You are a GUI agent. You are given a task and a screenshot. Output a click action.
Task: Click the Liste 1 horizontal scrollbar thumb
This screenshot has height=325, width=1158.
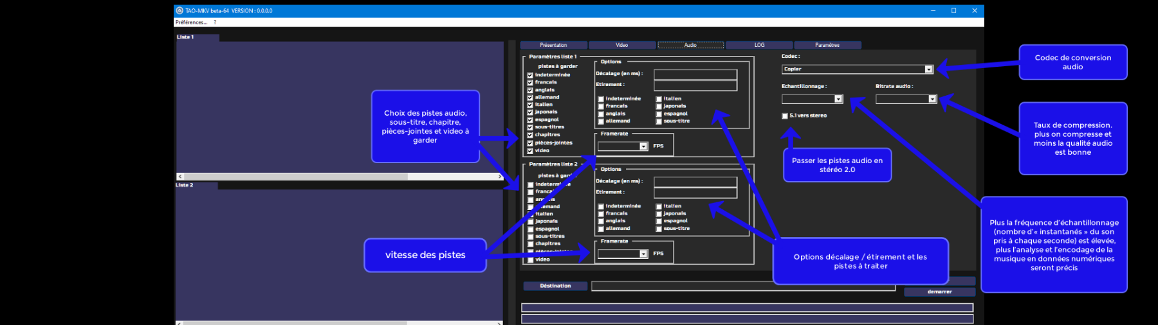coord(296,177)
